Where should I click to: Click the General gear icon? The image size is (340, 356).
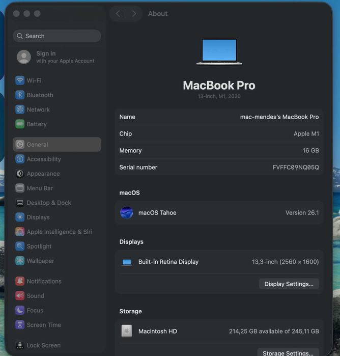tap(20, 145)
